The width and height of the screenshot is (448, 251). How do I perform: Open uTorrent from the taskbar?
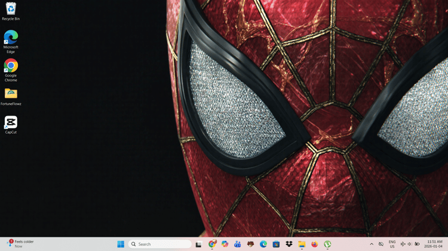click(327, 244)
